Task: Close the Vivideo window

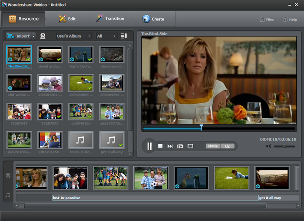Action: [297, 4]
